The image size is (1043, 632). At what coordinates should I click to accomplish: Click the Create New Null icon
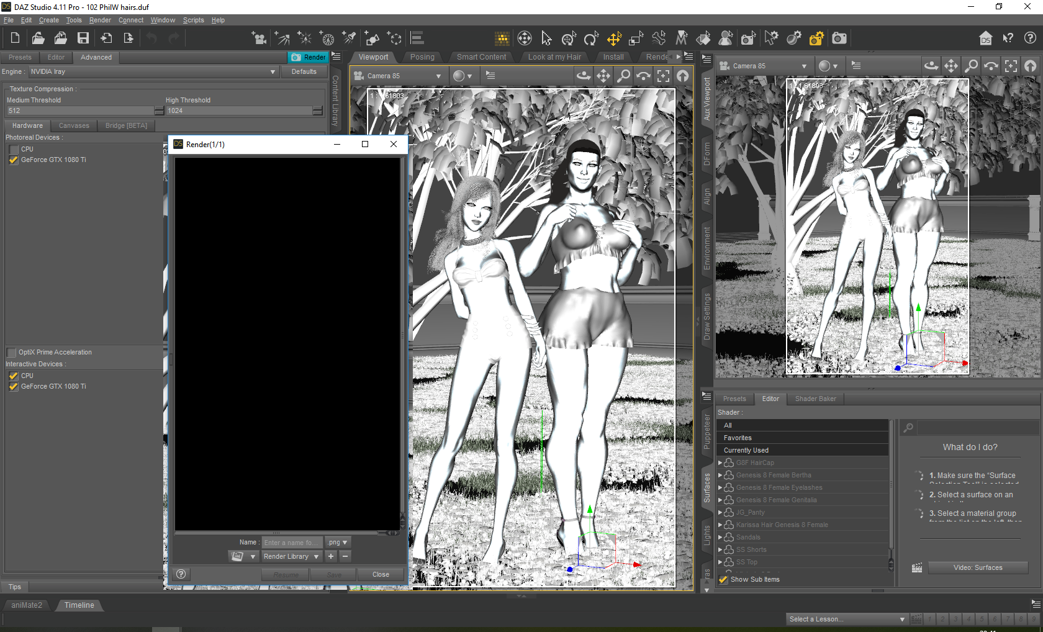point(394,38)
